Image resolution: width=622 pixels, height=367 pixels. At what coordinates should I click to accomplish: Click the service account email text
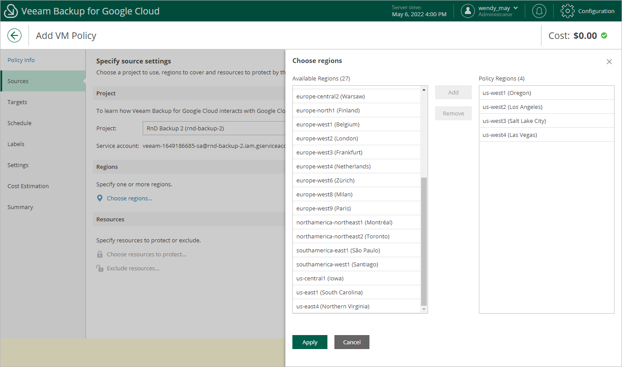pos(214,146)
